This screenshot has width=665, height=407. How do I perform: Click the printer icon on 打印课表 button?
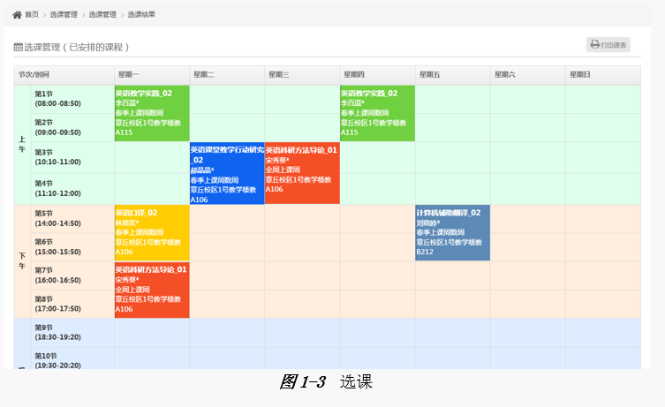coord(595,45)
